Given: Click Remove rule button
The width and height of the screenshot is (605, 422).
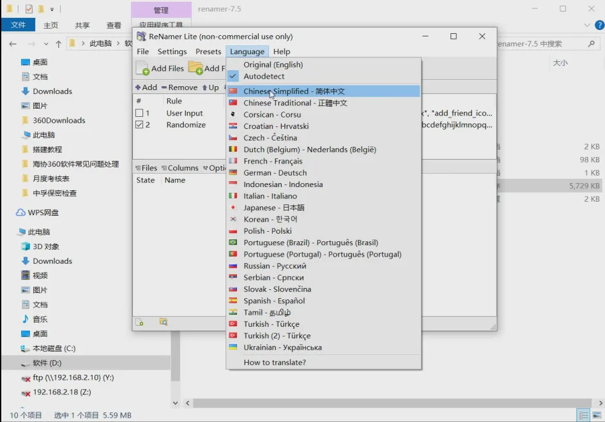Looking at the screenshot, I should pos(180,87).
